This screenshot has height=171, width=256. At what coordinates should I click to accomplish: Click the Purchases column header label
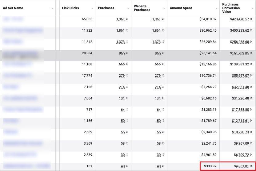point(106,8)
